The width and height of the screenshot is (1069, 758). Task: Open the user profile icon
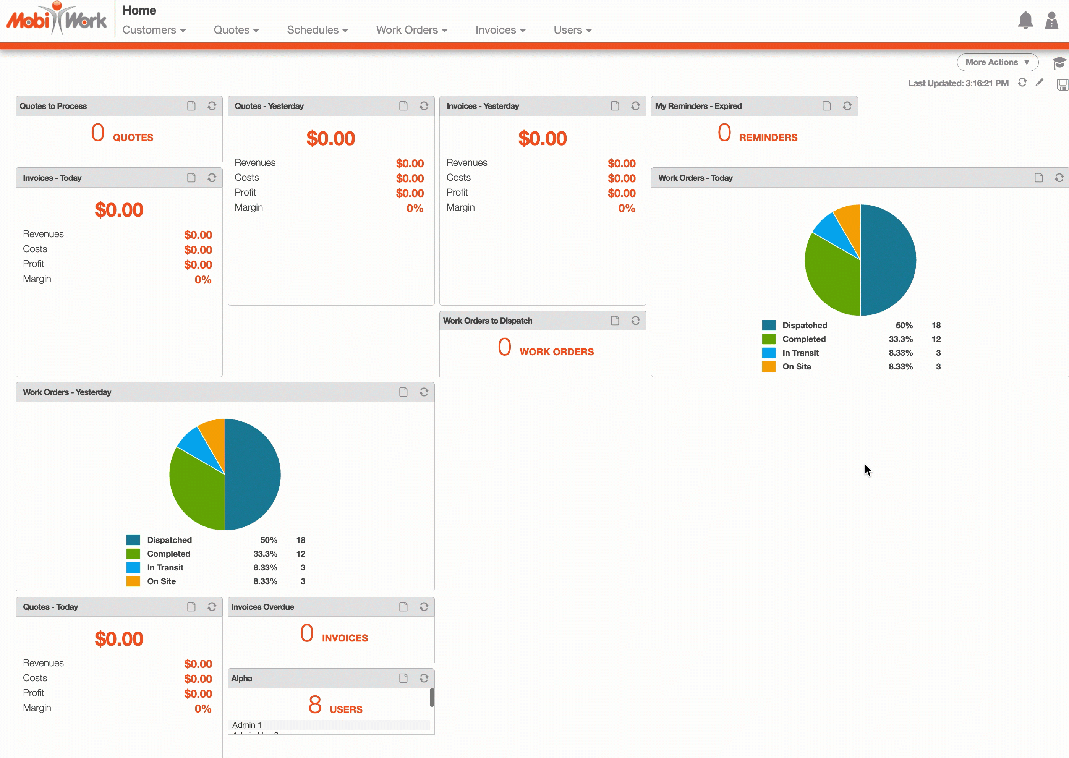[1051, 21]
